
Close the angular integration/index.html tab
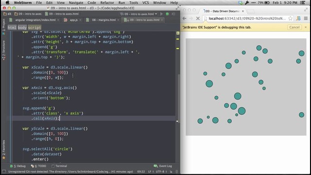[58, 20]
